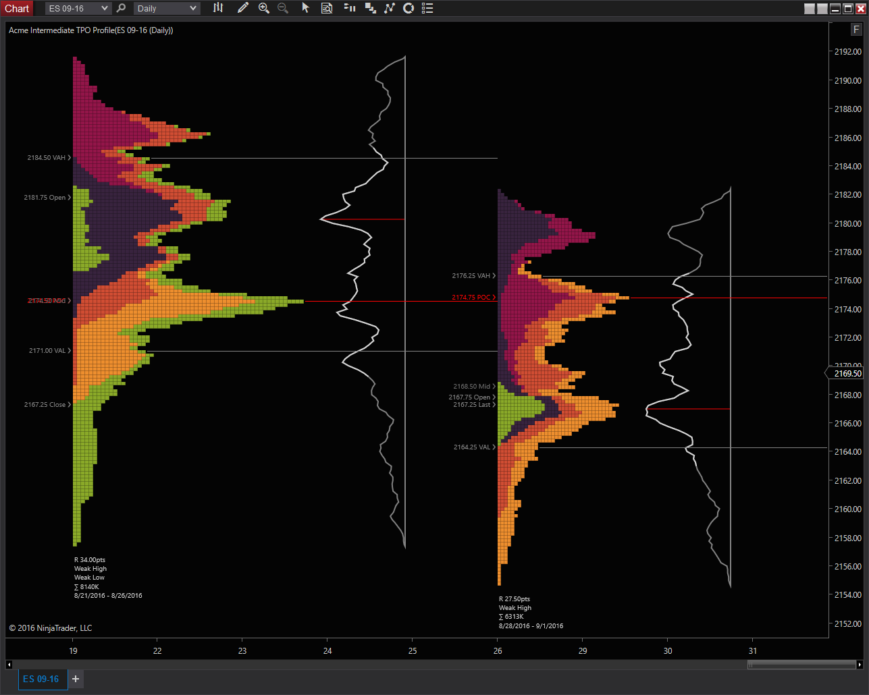
Task: Open the ES 09-16 instrument dropdown
Action: click(78, 8)
